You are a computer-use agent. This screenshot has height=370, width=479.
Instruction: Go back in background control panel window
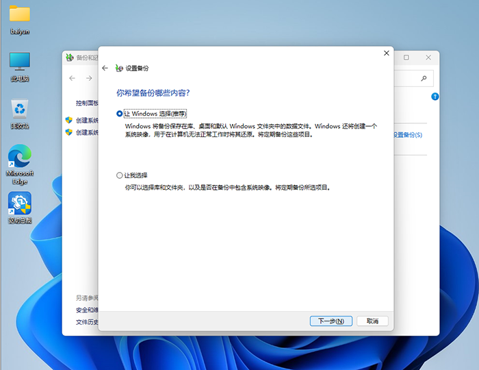click(73, 78)
